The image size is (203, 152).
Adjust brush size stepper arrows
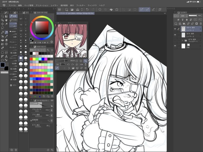click(49, 110)
